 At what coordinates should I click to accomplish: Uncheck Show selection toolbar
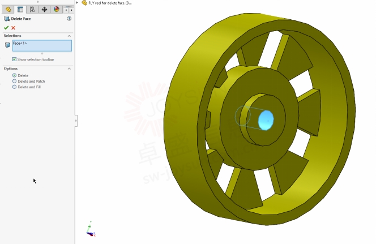(15, 59)
